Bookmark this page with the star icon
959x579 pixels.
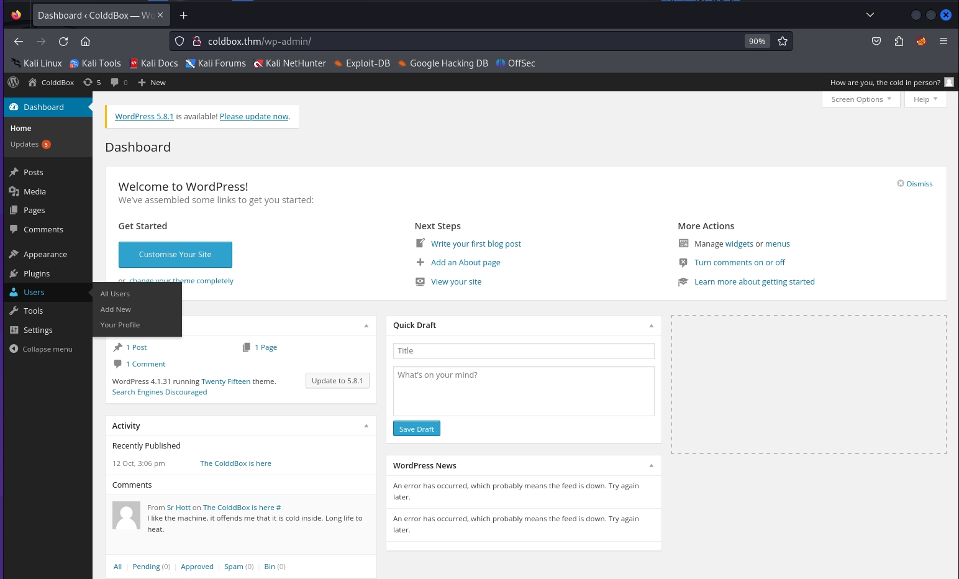[783, 42]
